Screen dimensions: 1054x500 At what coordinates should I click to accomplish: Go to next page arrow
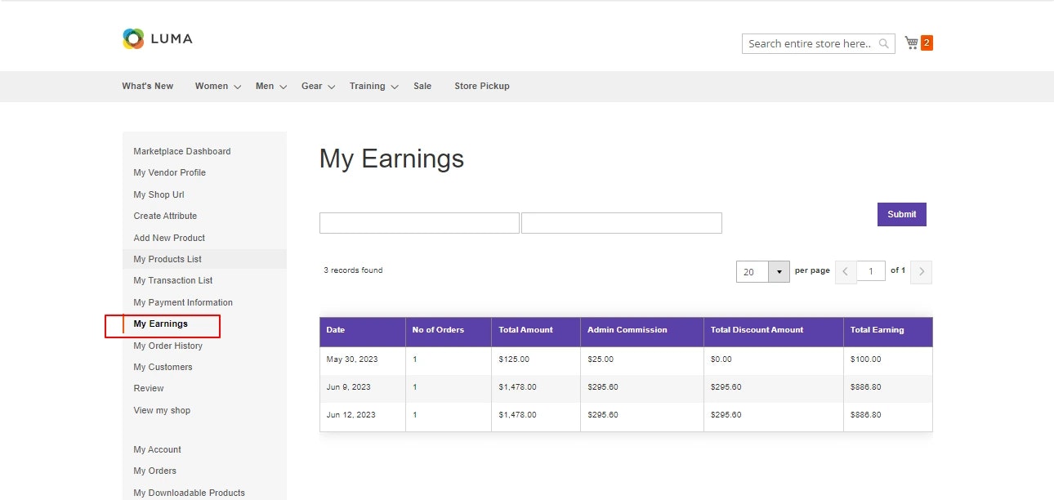[922, 272]
